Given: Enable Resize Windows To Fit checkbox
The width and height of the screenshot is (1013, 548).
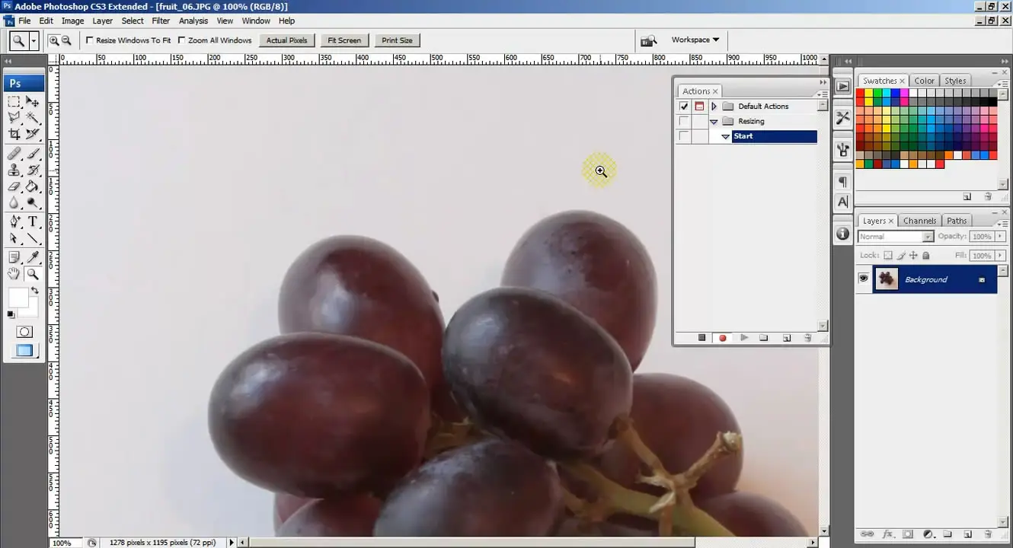Looking at the screenshot, I should [x=90, y=40].
